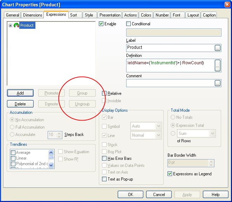Image resolution: width=232 pixels, height=202 pixels.
Task: Open the Definition expression editor ellipsis button
Action: [x=218, y=65]
